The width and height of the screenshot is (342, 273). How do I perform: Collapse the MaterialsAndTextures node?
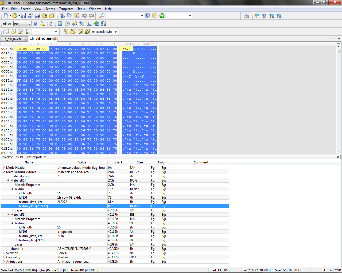tap(4, 172)
